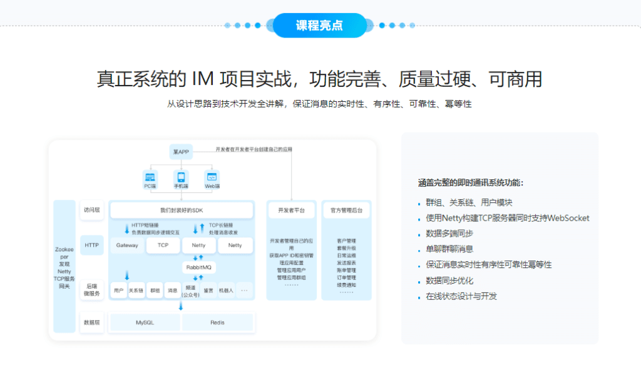Click the 某APP icon at the diagram top
The width and height of the screenshot is (641, 373).
180,152
